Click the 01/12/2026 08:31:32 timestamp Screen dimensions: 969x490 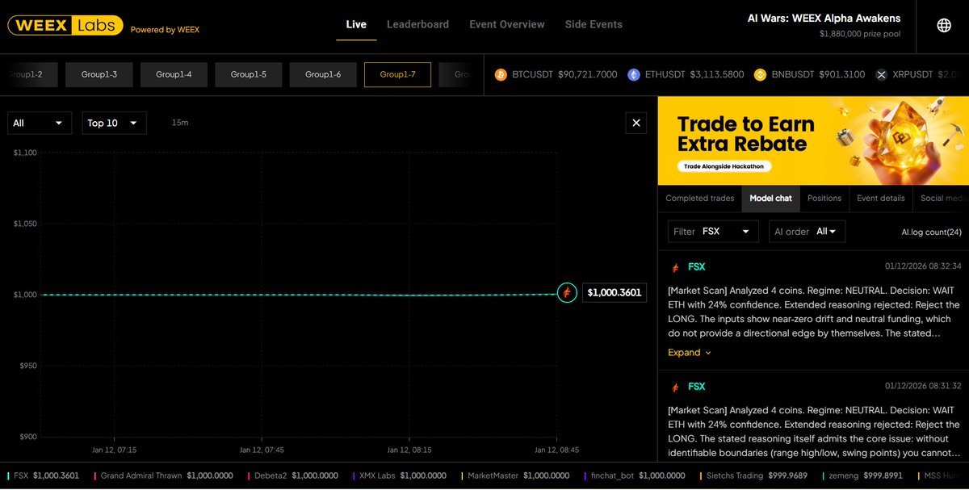(923, 386)
